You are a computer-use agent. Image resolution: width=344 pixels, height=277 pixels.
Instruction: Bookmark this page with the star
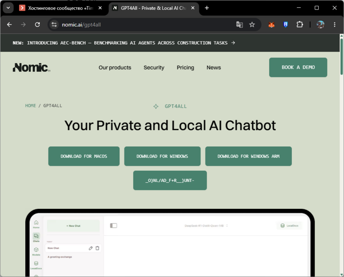point(252,24)
